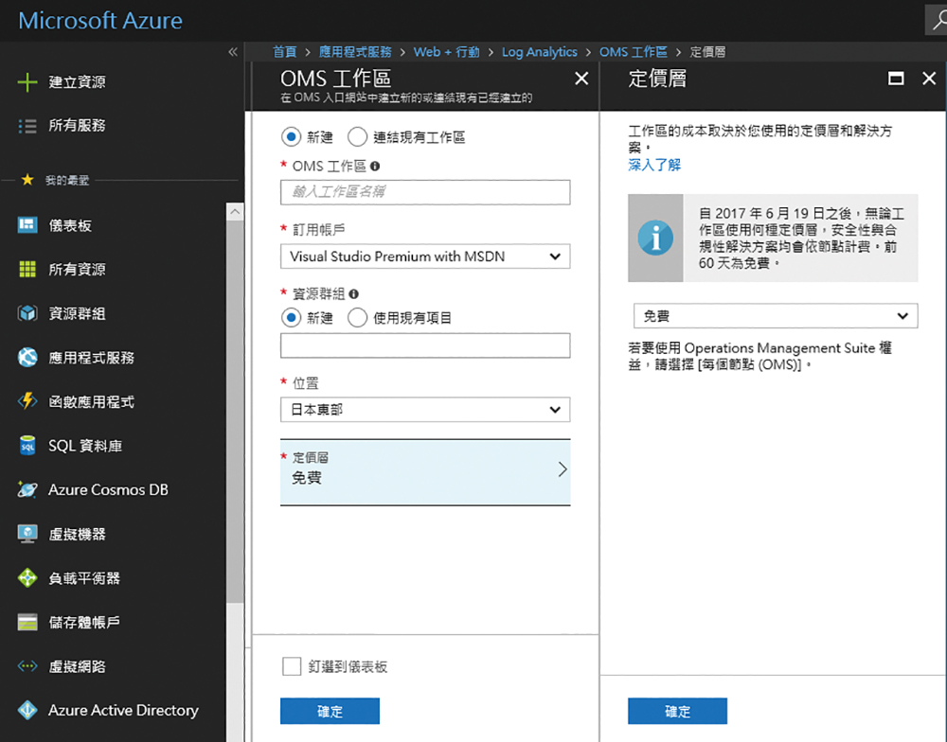The width and height of the screenshot is (947, 742).
Task: Go to Log Analytics breadcrumb
Action: coord(540,52)
